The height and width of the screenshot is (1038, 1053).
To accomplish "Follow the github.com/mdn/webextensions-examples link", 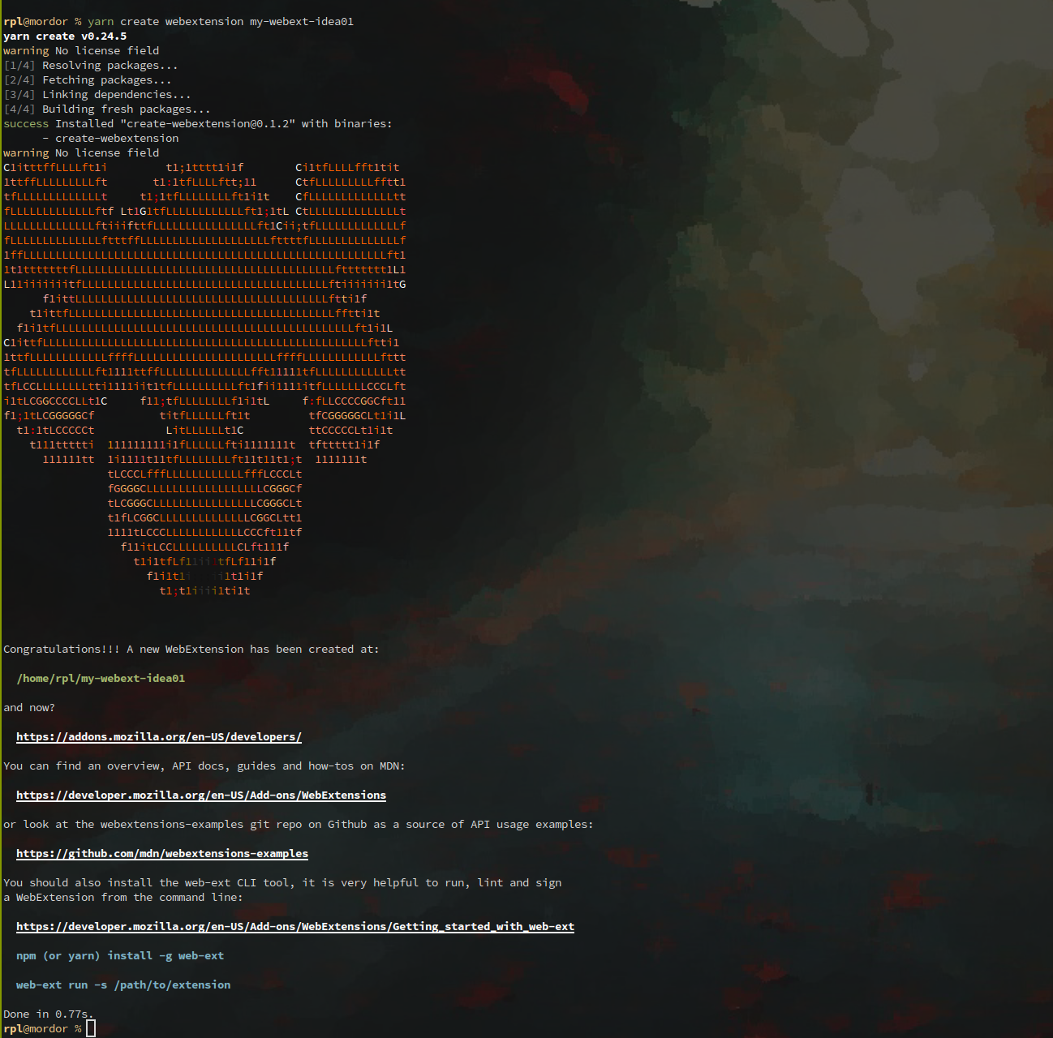I will [x=161, y=854].
